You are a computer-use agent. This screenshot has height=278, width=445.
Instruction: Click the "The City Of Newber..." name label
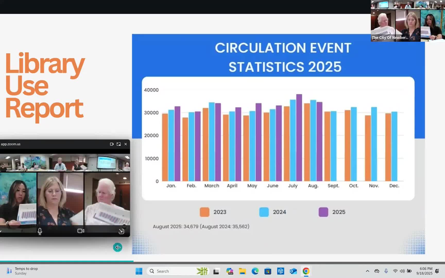(x=390, y=38)
